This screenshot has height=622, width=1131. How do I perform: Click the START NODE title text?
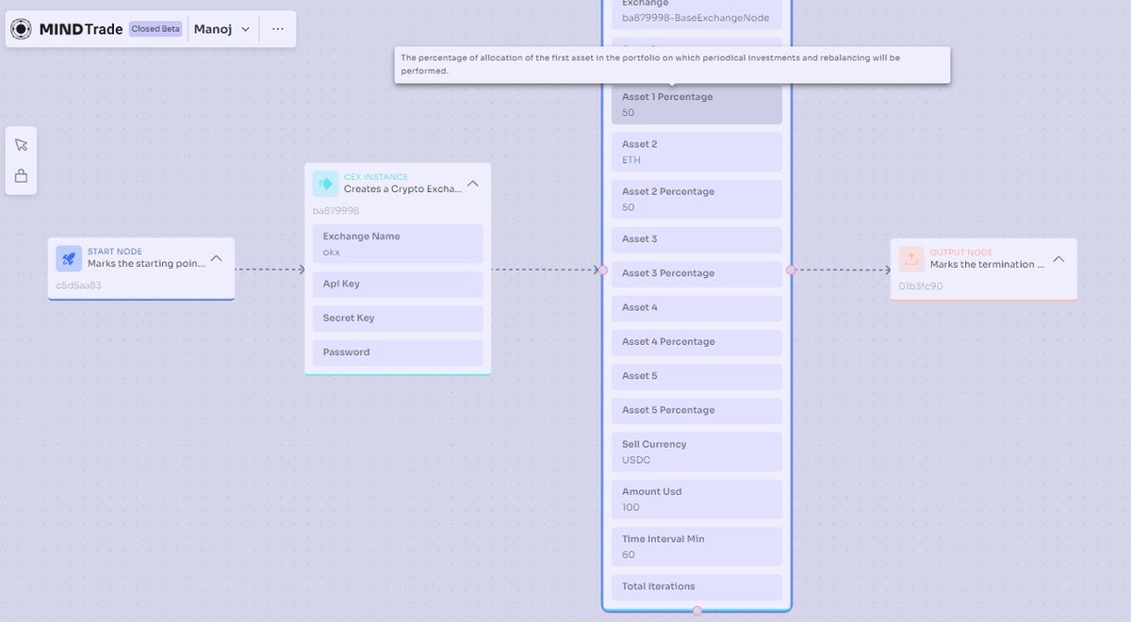click(x=115, y=252)
